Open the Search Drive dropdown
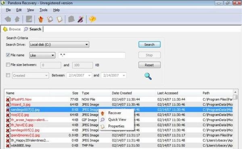 pyautogui.click(x=59, y=45)
